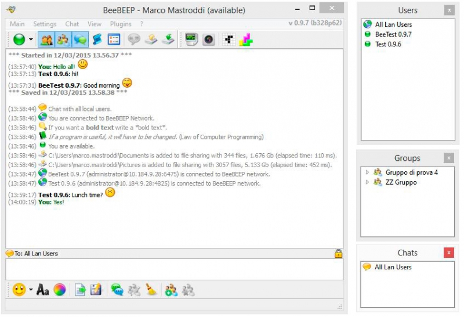The image size is (464, 317).
Task: Click the Lunch time? message text
Action: coord(87,195)
